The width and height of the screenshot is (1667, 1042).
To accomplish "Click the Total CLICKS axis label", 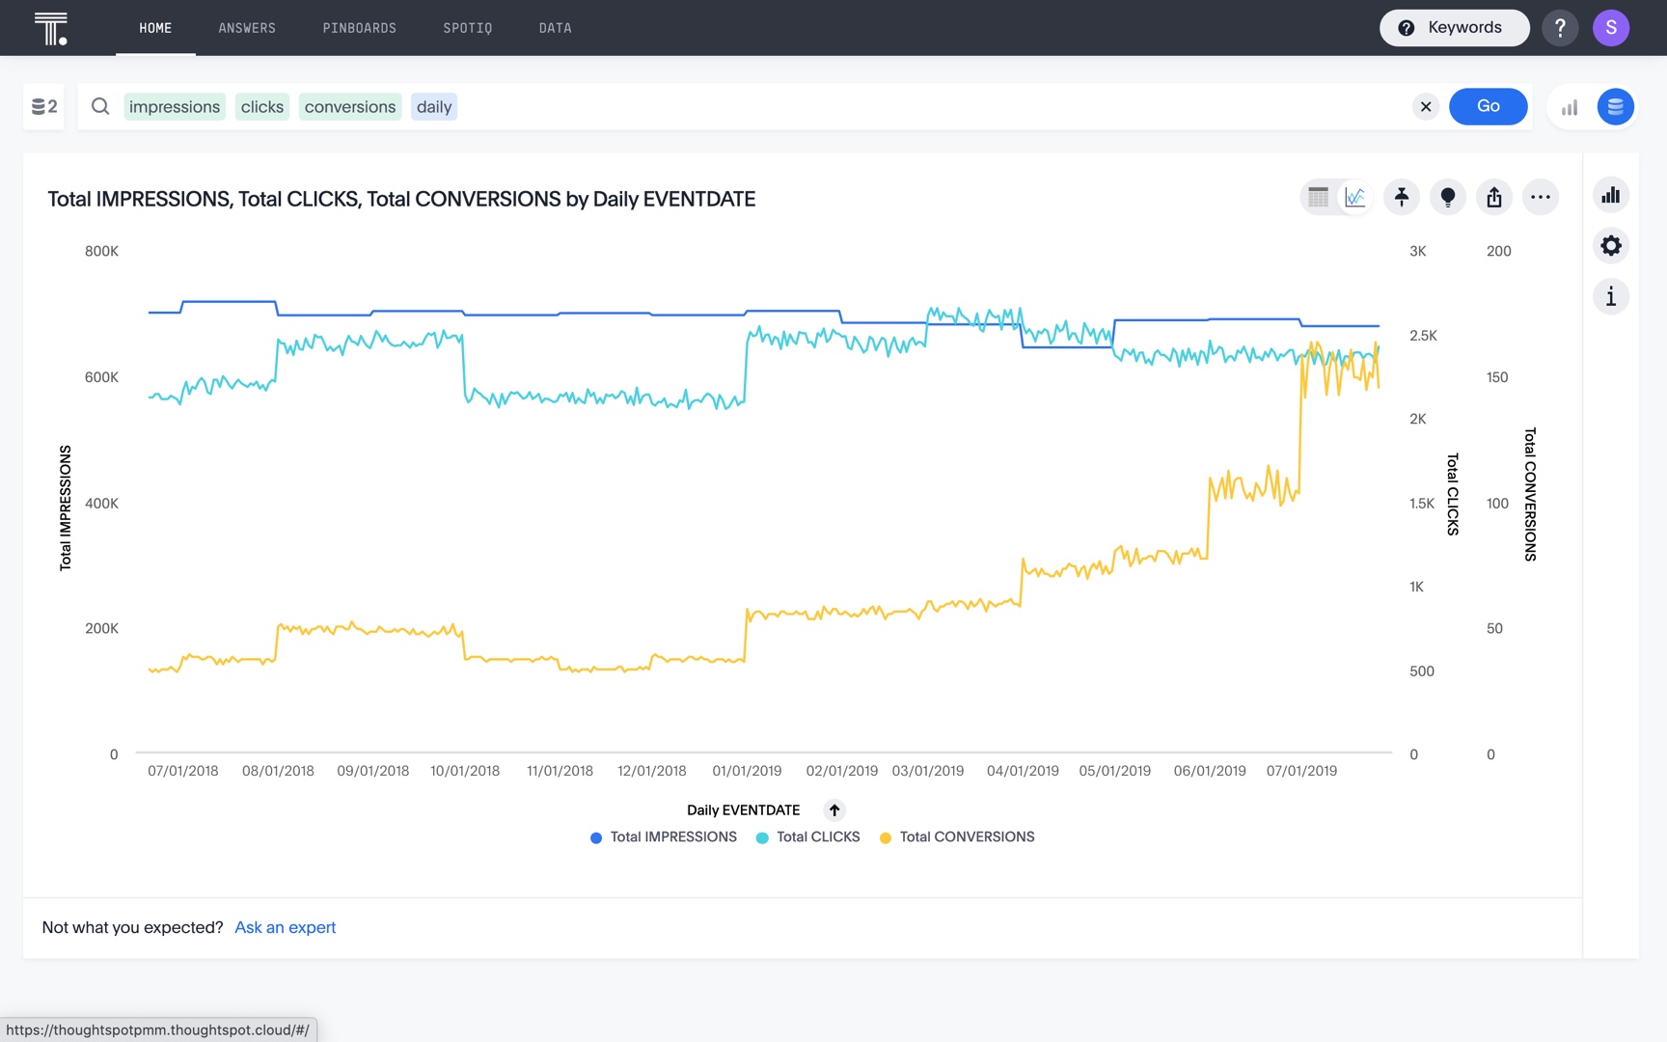I will point(1453,494).
